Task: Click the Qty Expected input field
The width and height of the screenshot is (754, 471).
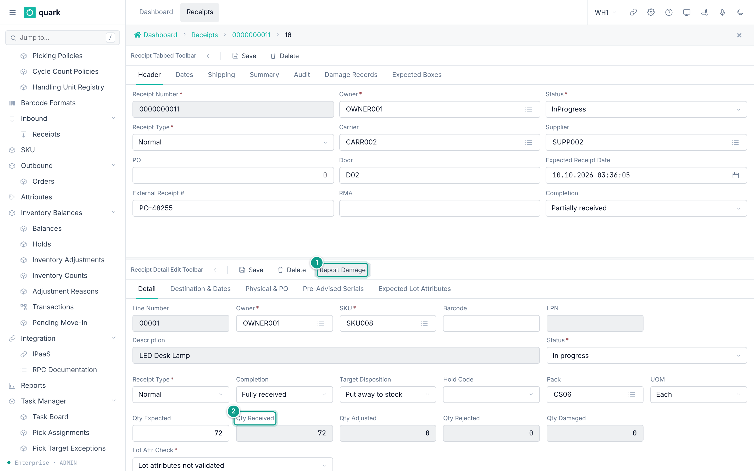Action: 181,433
